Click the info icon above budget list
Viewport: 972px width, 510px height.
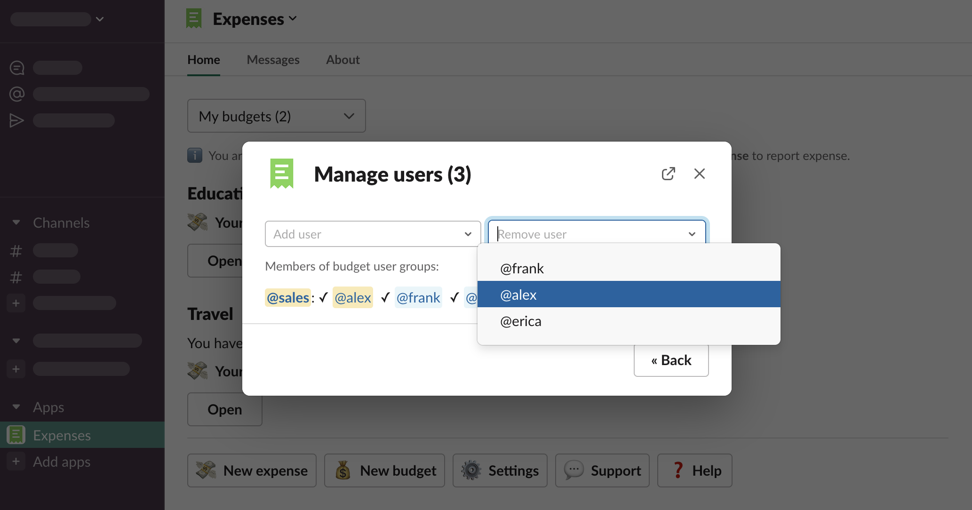pyautogui.click(x=195, y=155)
